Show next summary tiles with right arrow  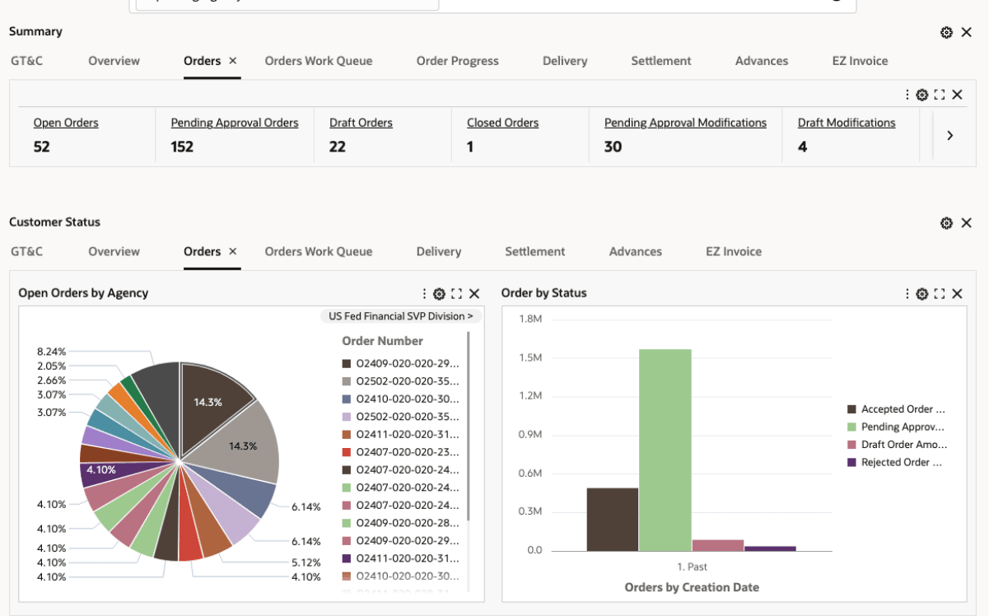[949, 136]
